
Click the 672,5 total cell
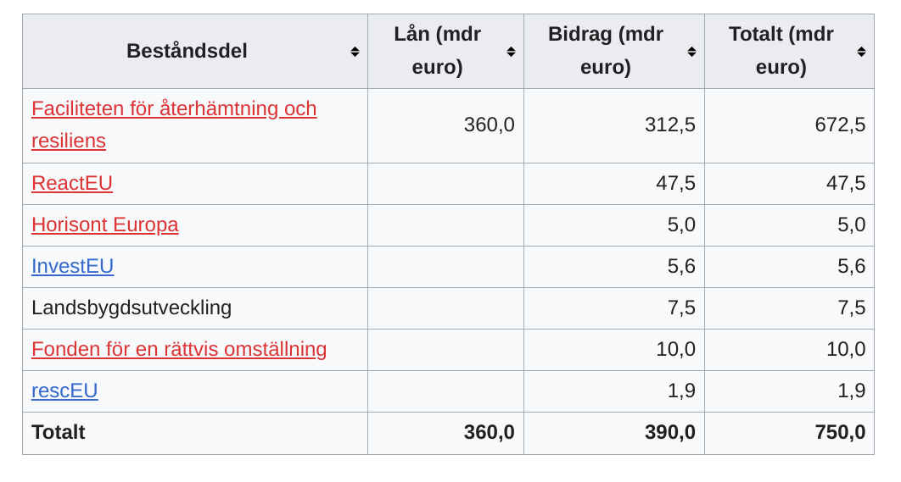pos(790,125)
